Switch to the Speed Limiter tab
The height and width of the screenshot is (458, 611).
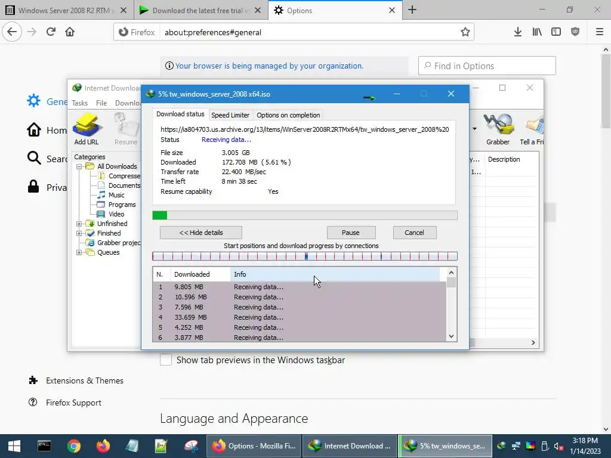click(x=230, y=115)
